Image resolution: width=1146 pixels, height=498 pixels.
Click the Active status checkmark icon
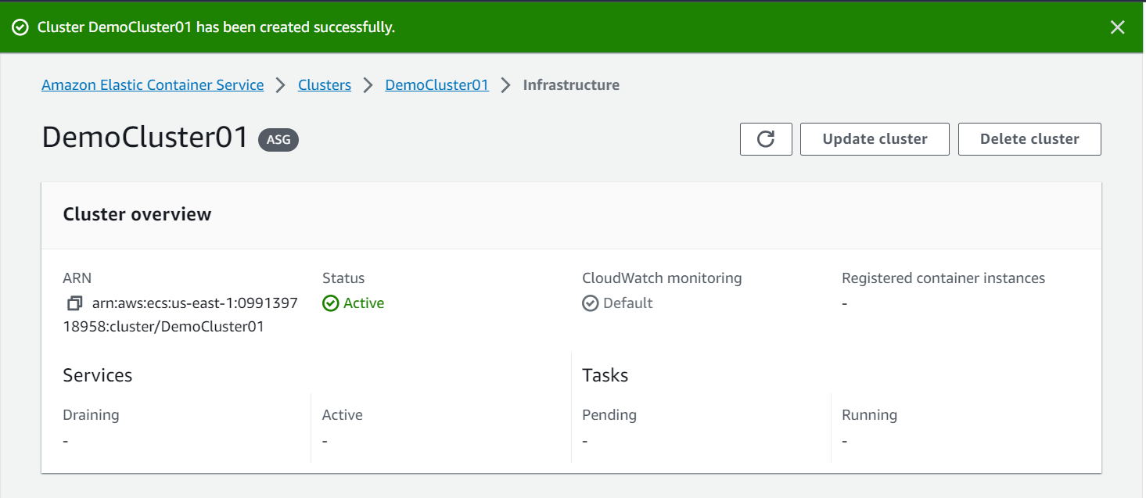pyautogui.click(x=330, y=303)
